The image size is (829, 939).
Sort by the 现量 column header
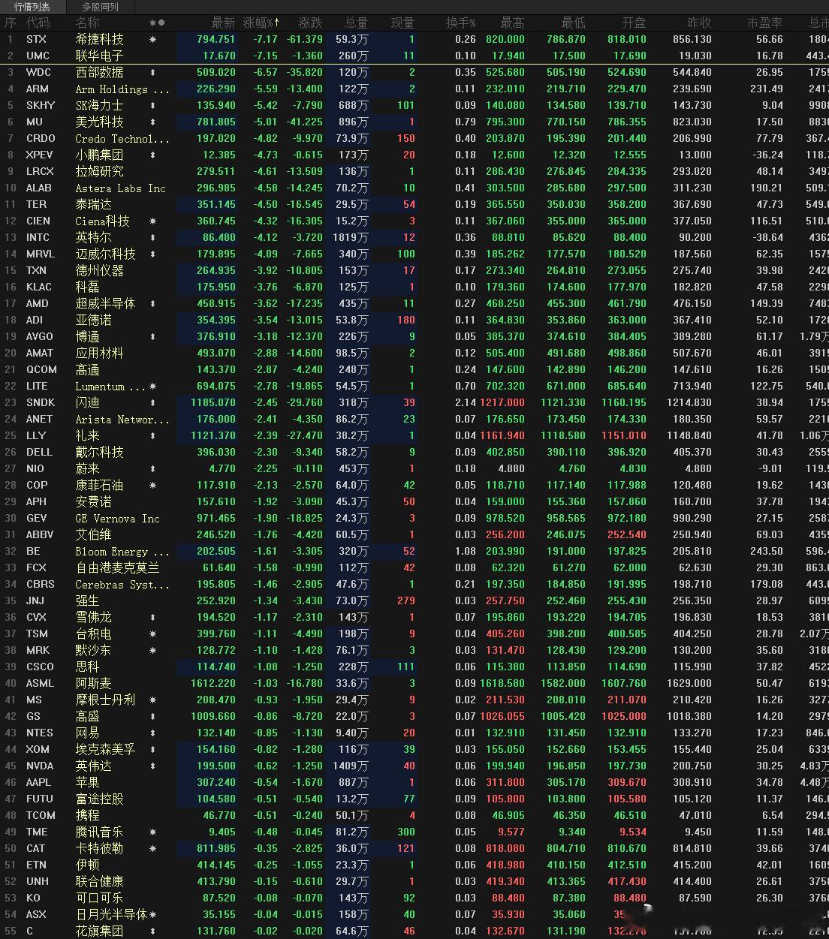pyautogui.click(x=402, y=23)
